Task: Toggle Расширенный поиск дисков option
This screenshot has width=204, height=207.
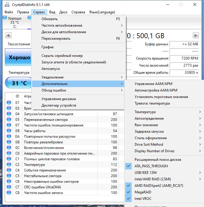Action: coord(164,160)
